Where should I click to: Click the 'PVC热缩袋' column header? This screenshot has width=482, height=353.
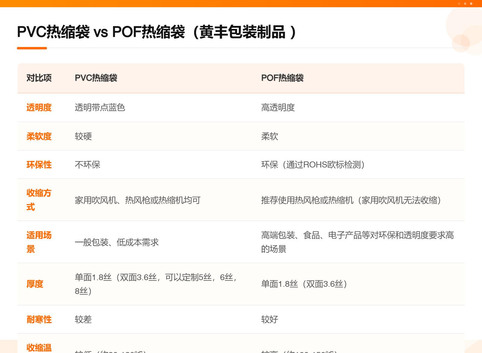[x=96, y=78]
